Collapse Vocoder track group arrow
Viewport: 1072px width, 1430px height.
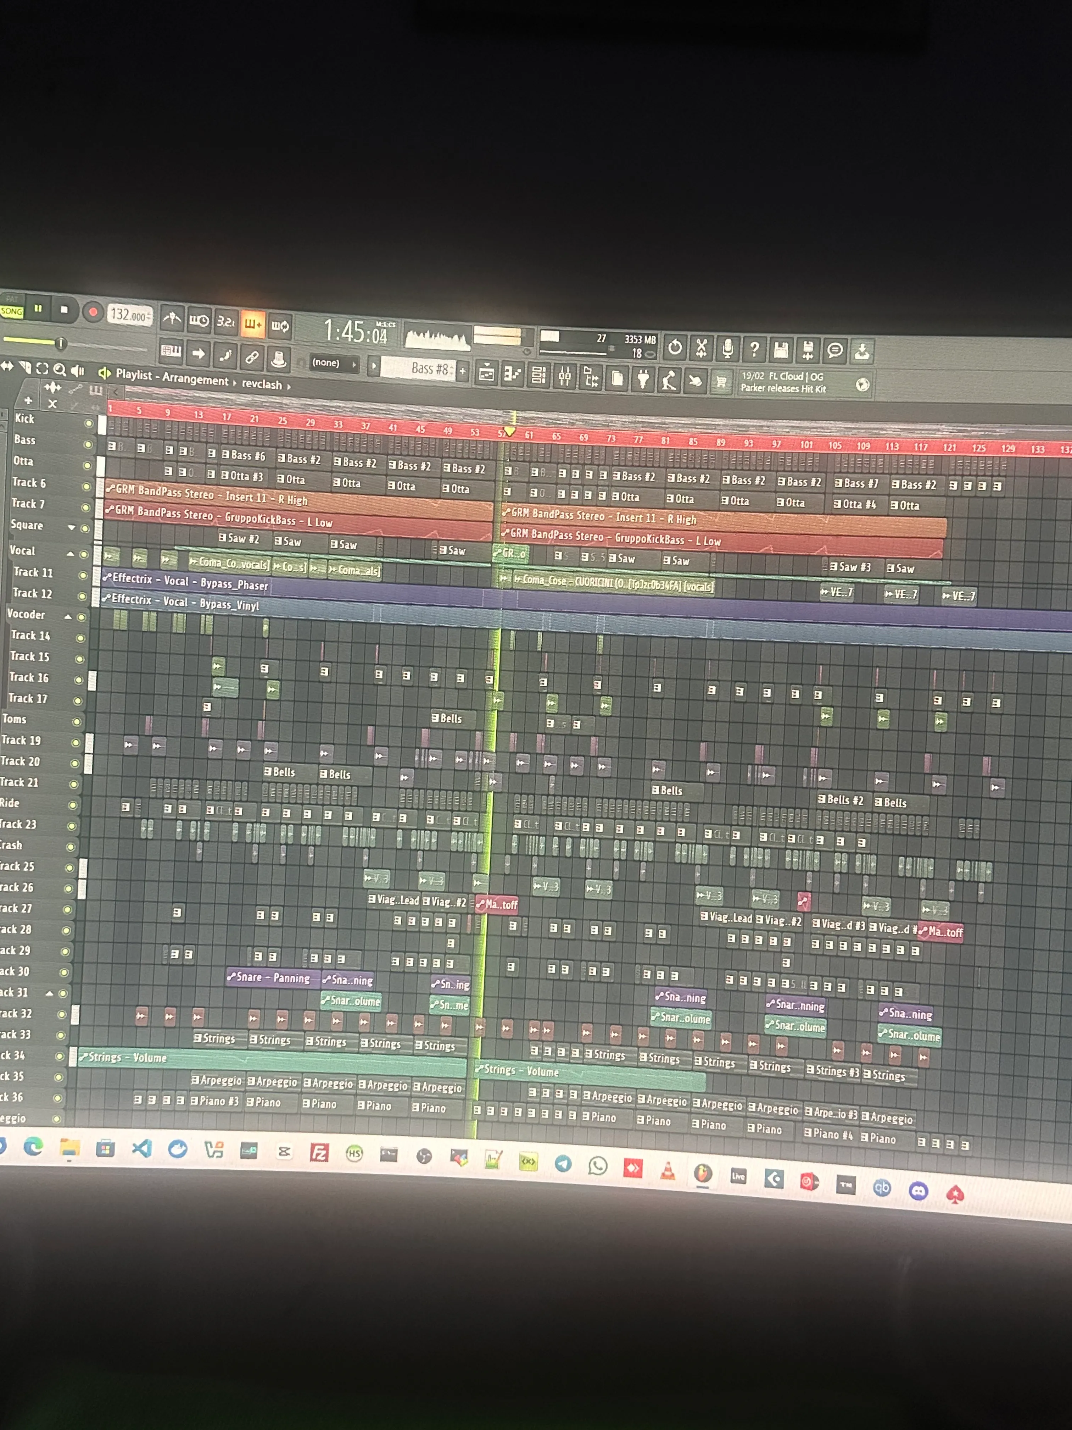[68, 617]
